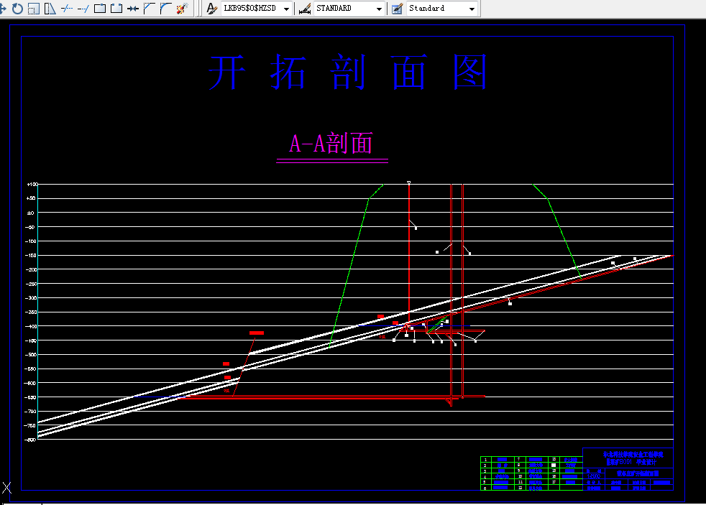Select the green legend table in the title area
Viewport: 706px width, 505px height.
tap(531, 473)
